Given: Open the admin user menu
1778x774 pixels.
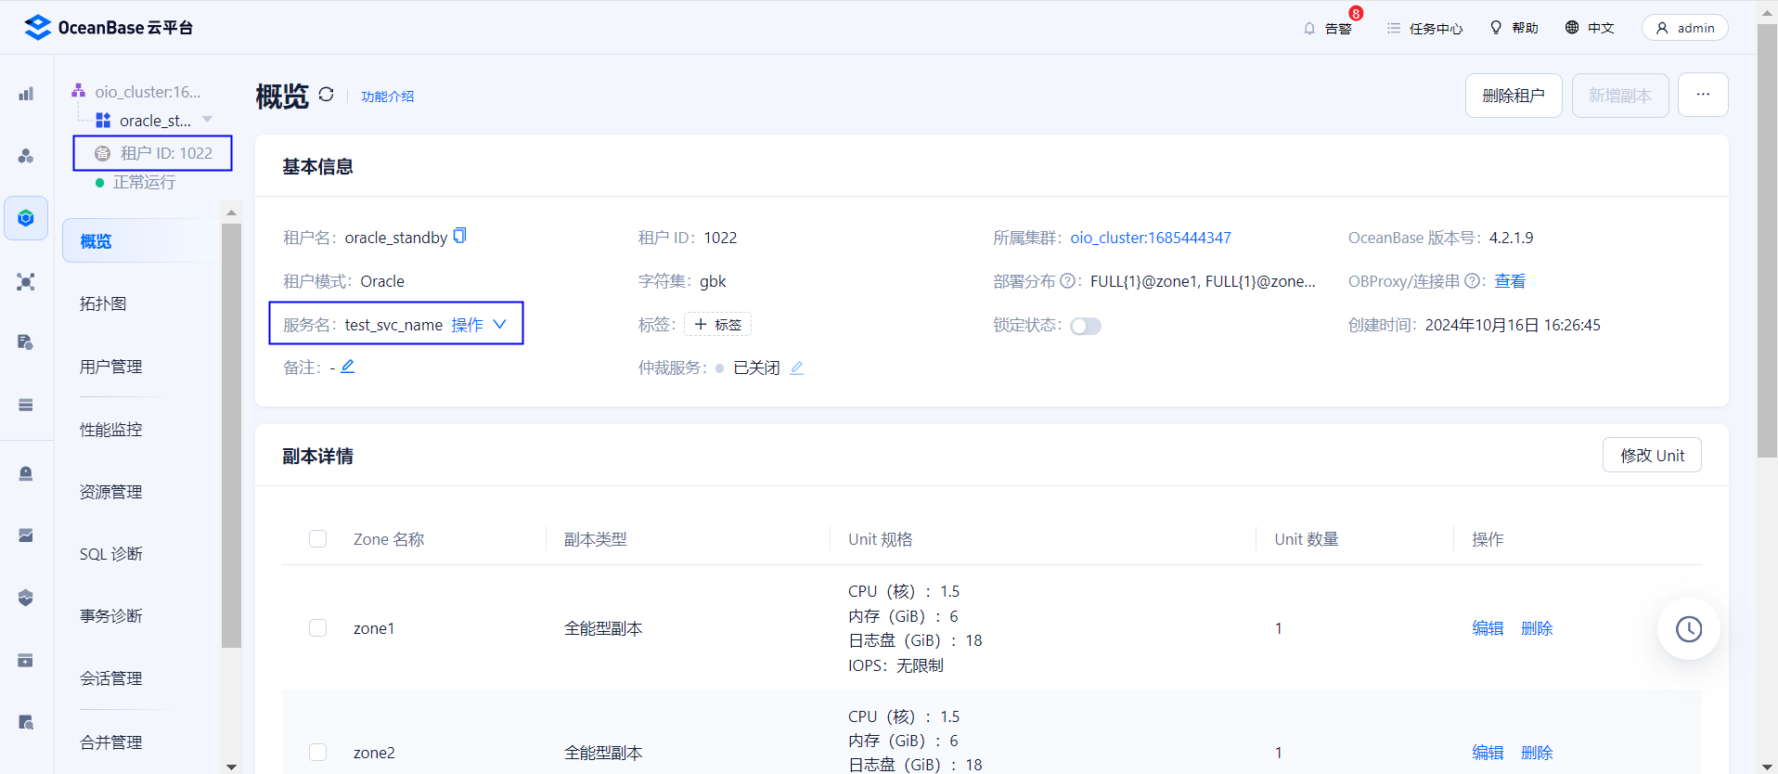Looking at the screenshot, I should tap(1684, 28).
